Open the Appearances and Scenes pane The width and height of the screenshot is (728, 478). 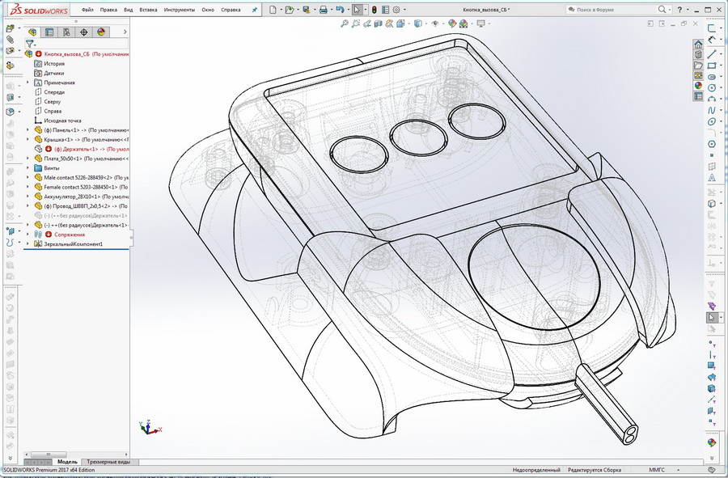699,86
